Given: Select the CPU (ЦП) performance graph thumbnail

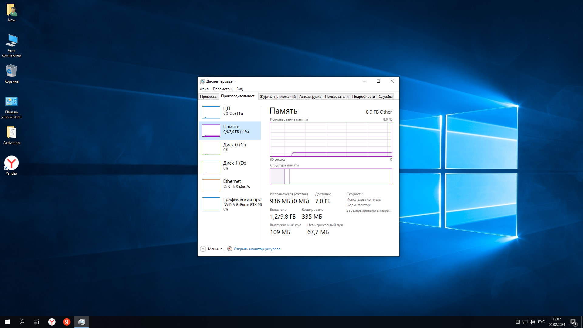Looking at the screenshot, I should (211, 112).
